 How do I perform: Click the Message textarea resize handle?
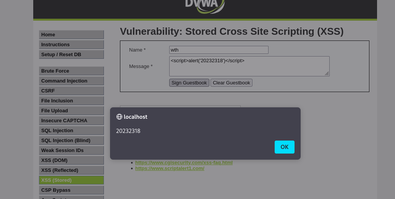coord(327,73)
